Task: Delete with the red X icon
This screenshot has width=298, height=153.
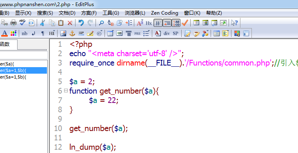Action: point(70,23)
